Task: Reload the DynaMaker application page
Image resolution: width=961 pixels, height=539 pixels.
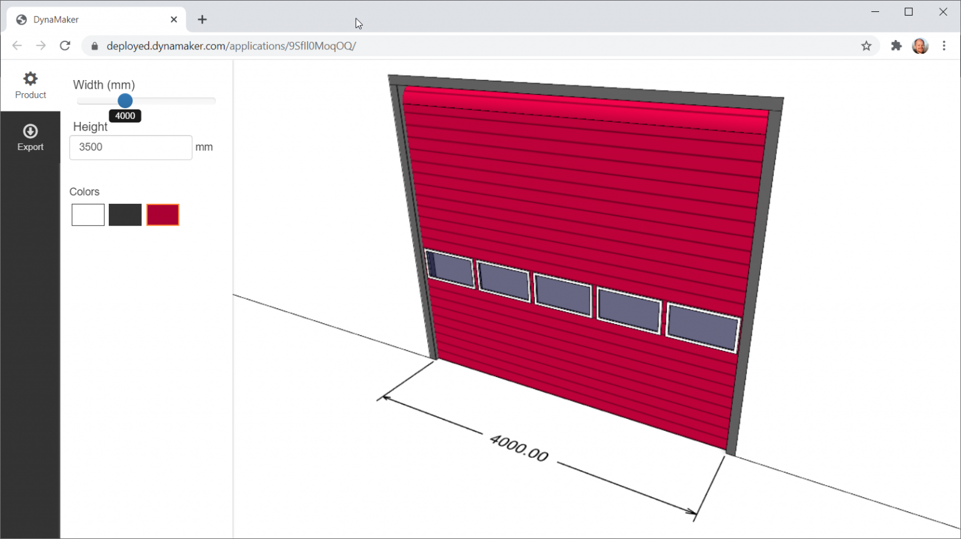Action: [x=65, y=45]
